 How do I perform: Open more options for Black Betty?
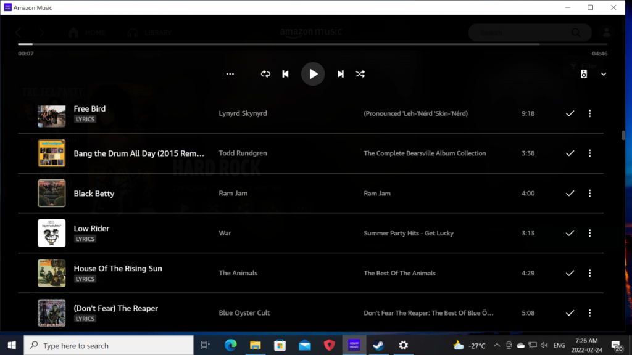coord(589,193)
